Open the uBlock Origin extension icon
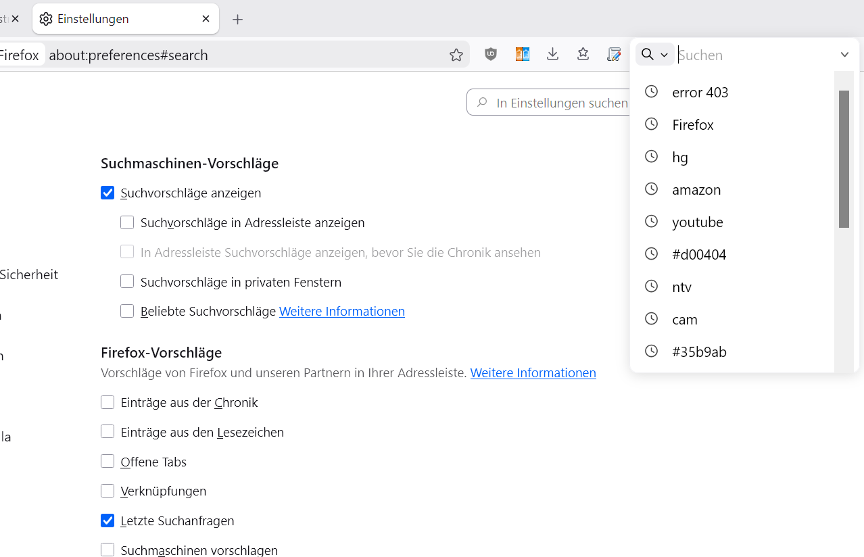Image resolution: width=864 pixels, height=557 pixels. [x=491, y=55]
